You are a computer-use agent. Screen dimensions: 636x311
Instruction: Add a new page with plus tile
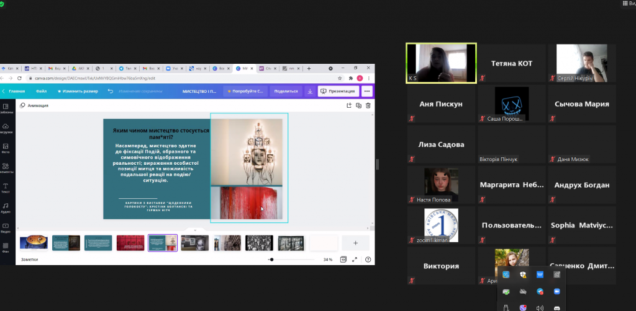click(355, 243)
